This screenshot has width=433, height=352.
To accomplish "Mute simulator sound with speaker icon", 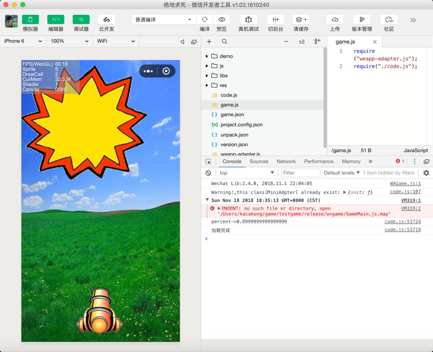I will [x=183, y=42].
